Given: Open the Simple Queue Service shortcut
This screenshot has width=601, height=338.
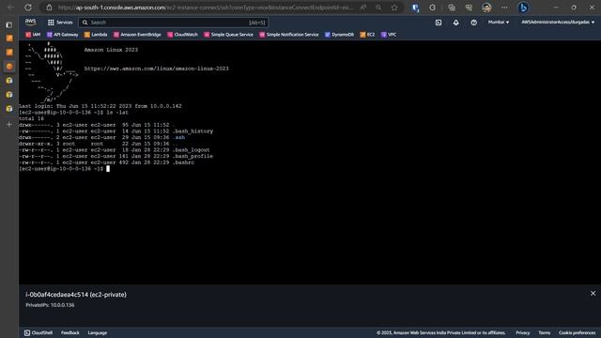Looking at the screenshot, I should tap(228, 35).
